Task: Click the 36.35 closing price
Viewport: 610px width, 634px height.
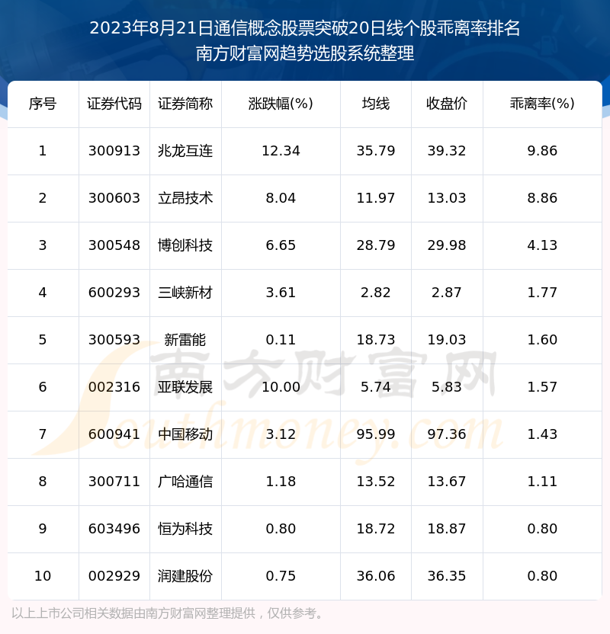Action: [447, 577]
